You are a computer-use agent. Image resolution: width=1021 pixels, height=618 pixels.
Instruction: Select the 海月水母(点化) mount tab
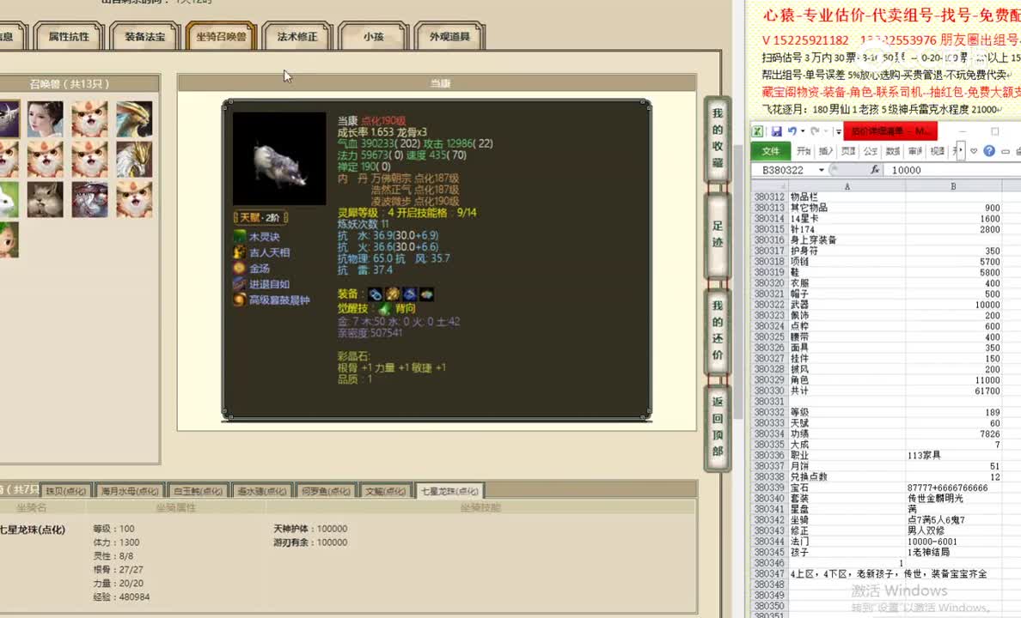[130, 491]
